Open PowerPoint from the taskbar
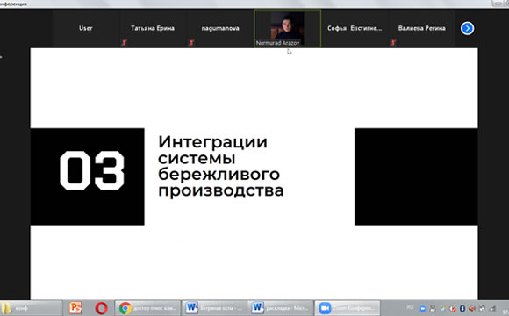Image resolution: width=509 pixels, height=316 pixels. pos(75,308)
